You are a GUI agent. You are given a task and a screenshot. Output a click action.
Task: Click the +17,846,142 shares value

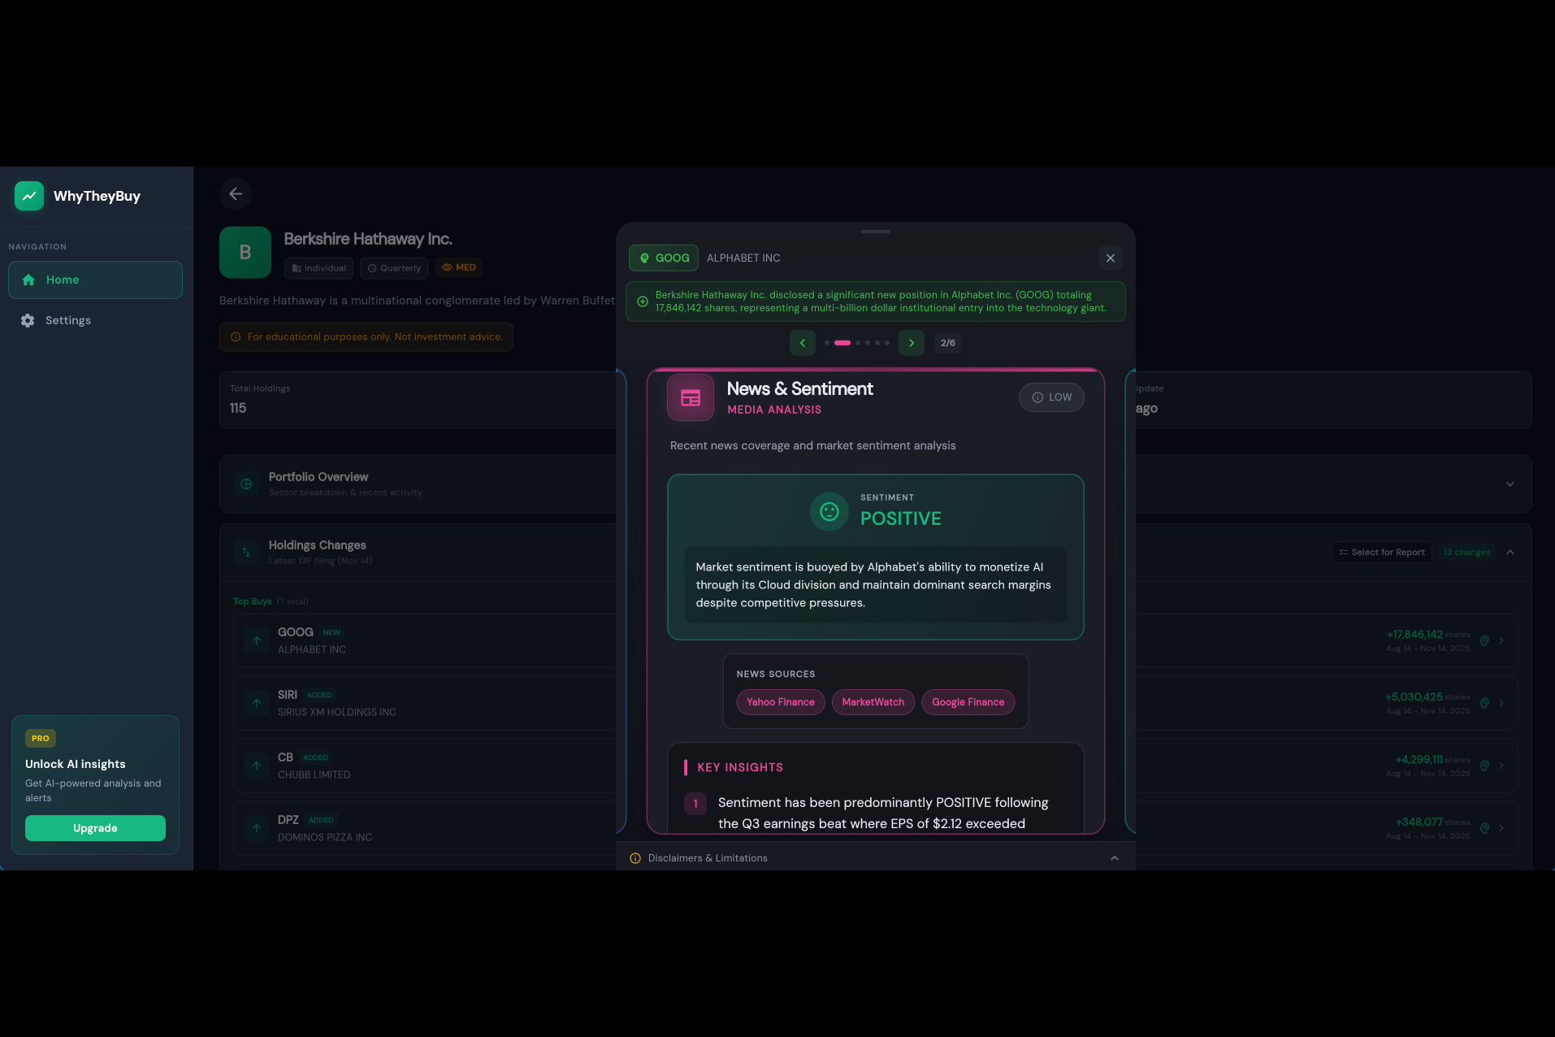pos(1414,635)
